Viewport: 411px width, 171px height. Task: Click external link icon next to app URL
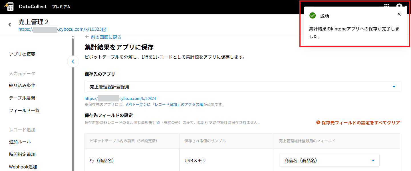click(x=104, y=29)
